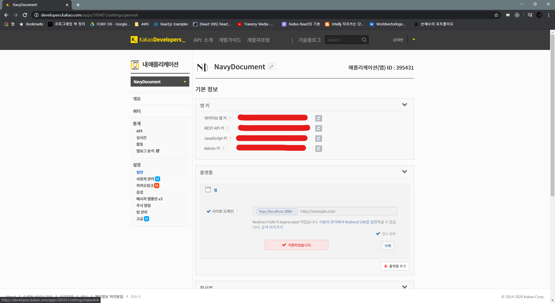Open the 개발자포럼 menu
Image resolution: width=555 pixels, height=303 pixels.
point(258,40)
